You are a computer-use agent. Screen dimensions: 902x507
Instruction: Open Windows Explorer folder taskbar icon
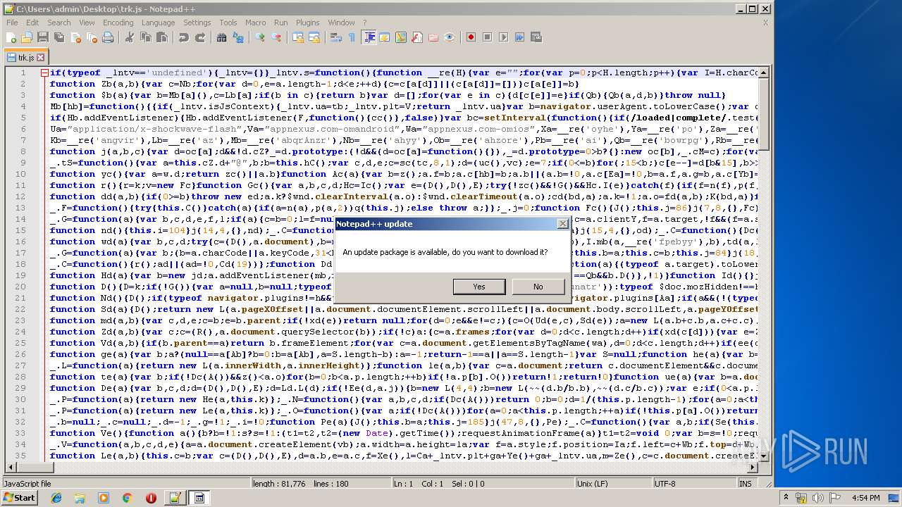80,498
